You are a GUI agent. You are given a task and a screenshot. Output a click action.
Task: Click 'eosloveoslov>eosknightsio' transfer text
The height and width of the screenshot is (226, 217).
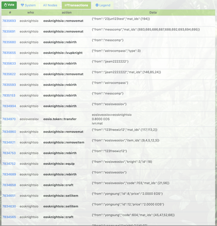pos(112,115)
